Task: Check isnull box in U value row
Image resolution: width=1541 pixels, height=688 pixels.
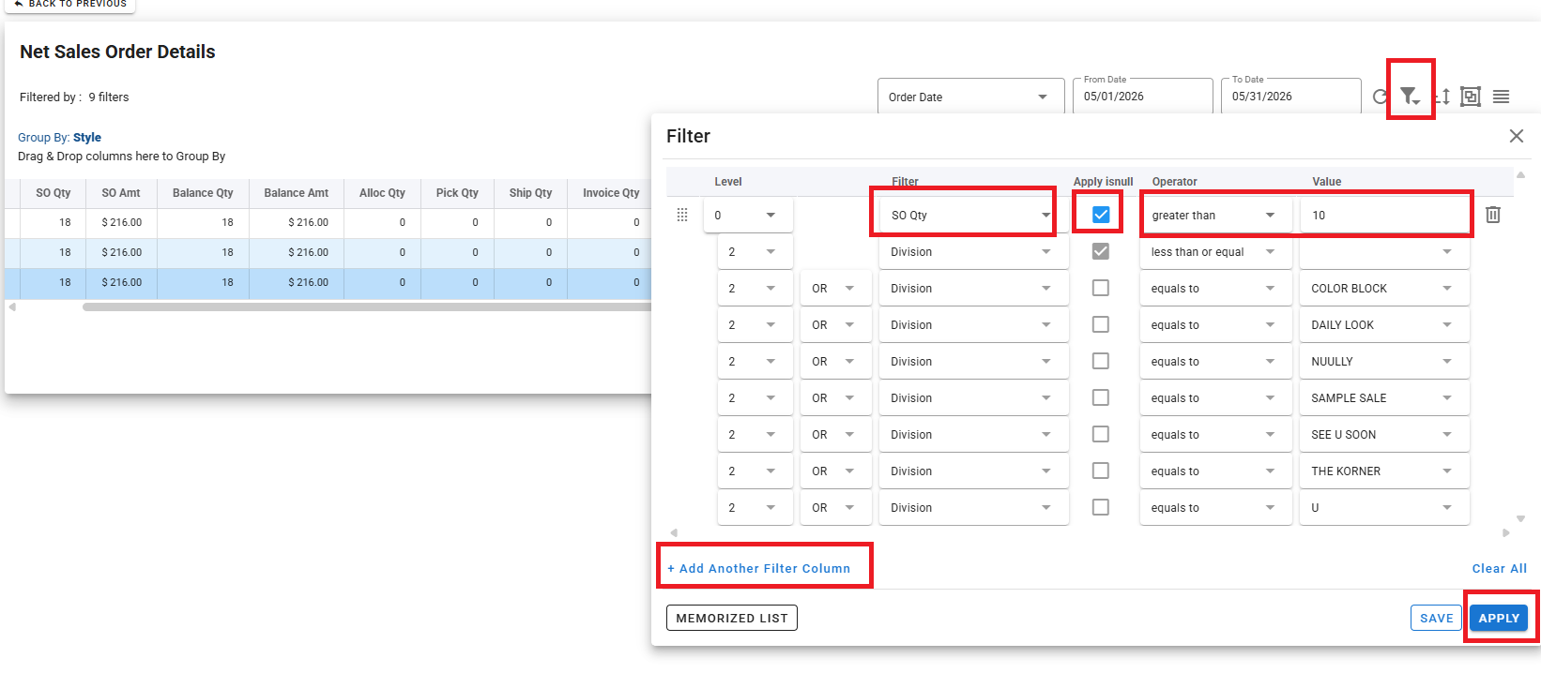Action: coord(1101,507)
